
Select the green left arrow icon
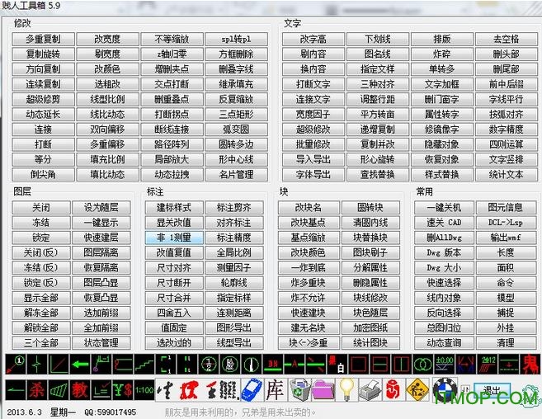click(x=79, y=363)
